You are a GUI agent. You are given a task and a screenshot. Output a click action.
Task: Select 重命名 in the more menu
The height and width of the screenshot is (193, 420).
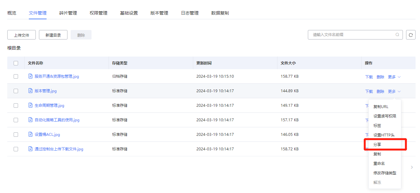pos(385,164)
